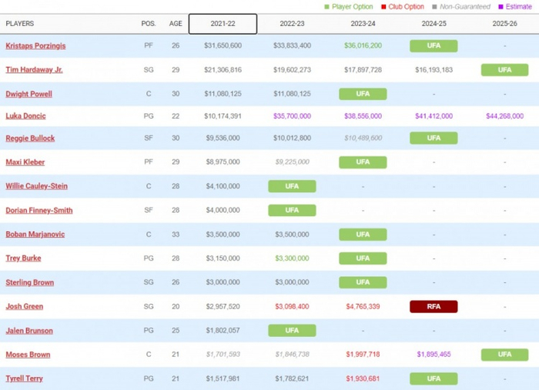Click Jalen Brunson 2022-23 UFA badge
The height and width of the screenshot is (390, 539).
pyautogui.click(x=292, y=331)
